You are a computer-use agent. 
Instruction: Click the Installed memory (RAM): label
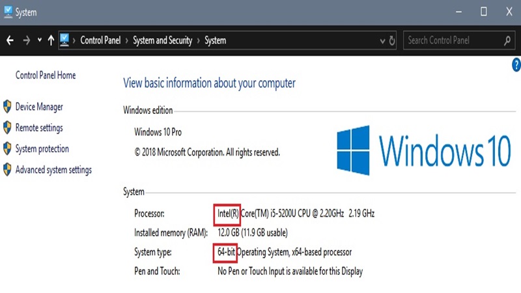pos(171,232)
